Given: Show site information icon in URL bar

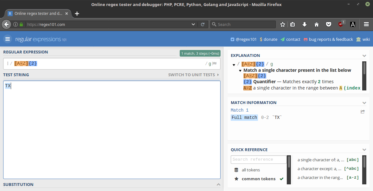Looking at the screenshot, I should [16, 24].
